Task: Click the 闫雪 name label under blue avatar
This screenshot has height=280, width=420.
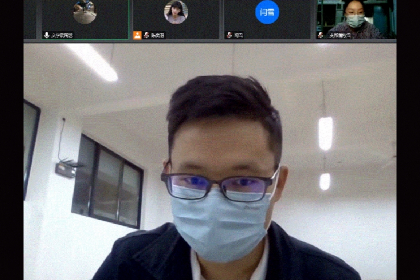Action: [x=239, y=35]
